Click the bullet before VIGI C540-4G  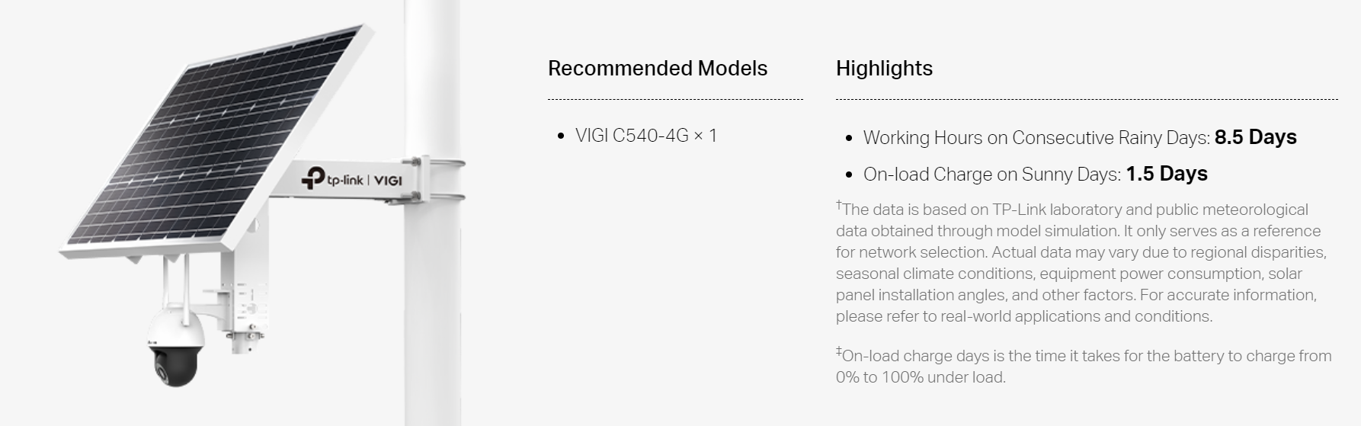coord(561,136)
